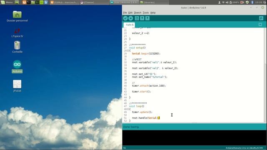Open a sketch with the Open arrow icon
The width and height of the screenshot is (267, 150).
[142, 18]
